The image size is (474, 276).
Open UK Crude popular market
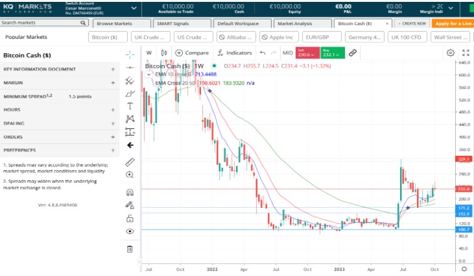[x=150, y=37]
